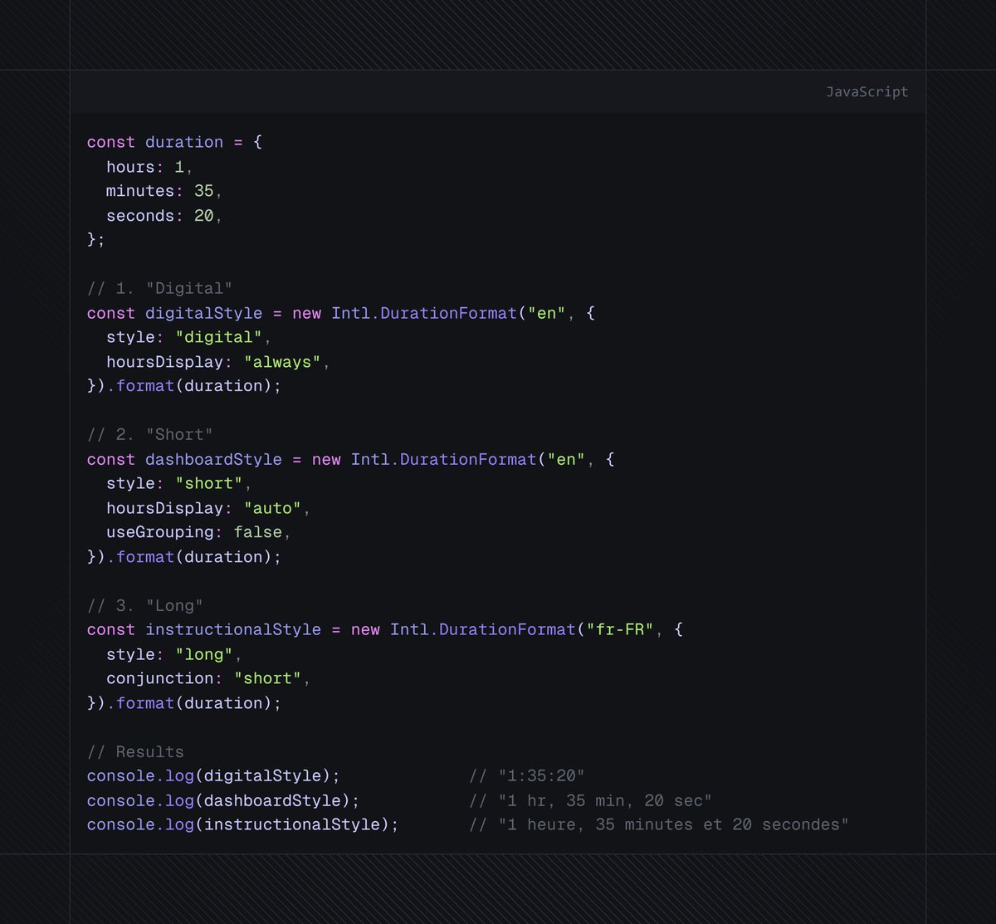This screenshot has width=996, height=924.
Task: Select the "hours: 1," line
Action: [x=149, y=167]
